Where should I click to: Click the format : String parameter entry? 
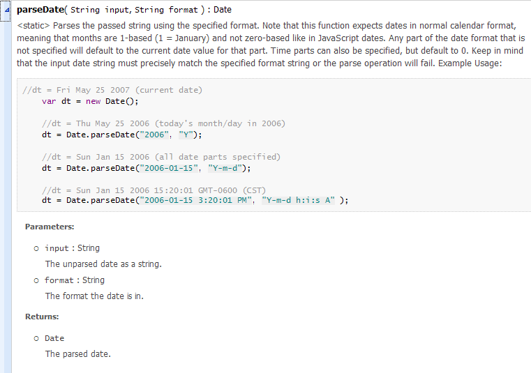pyautogui.click(x=75, y=280)
